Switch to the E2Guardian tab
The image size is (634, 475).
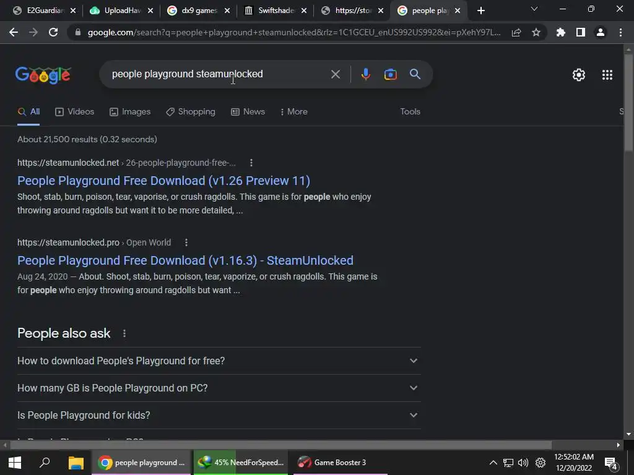point(44,11)
